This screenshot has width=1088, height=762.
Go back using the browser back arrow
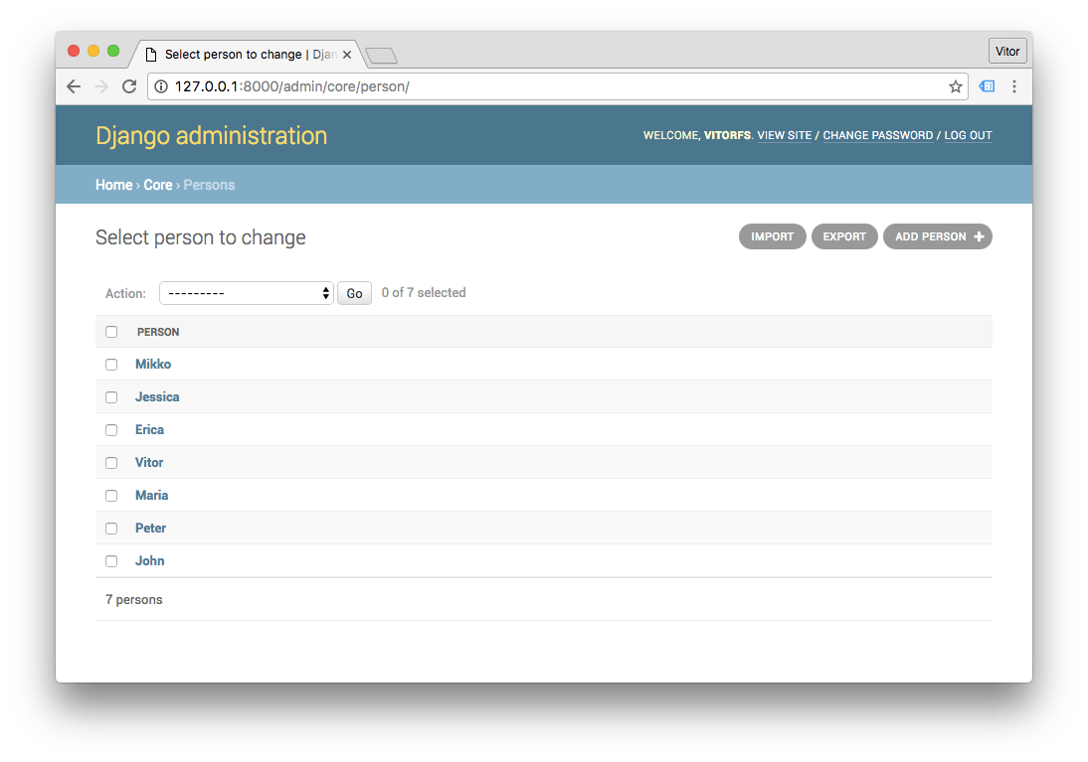74,86
